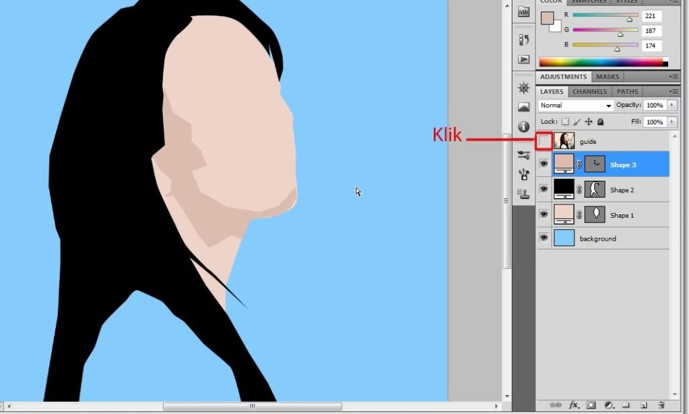The height and width of the screenshot is (414, 689).
Task: Click the link icon on Shape 3 layer
Action: click(x=579, y=165)
